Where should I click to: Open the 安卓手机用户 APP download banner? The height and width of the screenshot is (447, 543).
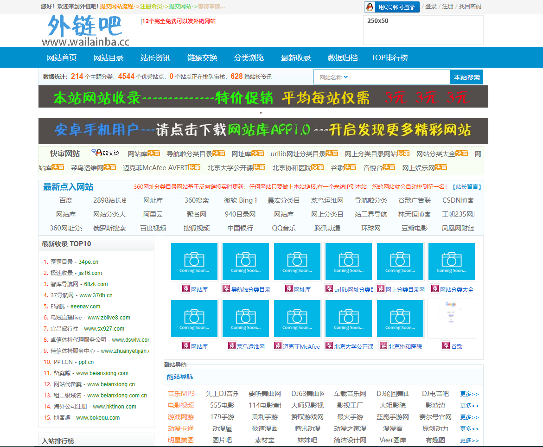pos(263,131)
